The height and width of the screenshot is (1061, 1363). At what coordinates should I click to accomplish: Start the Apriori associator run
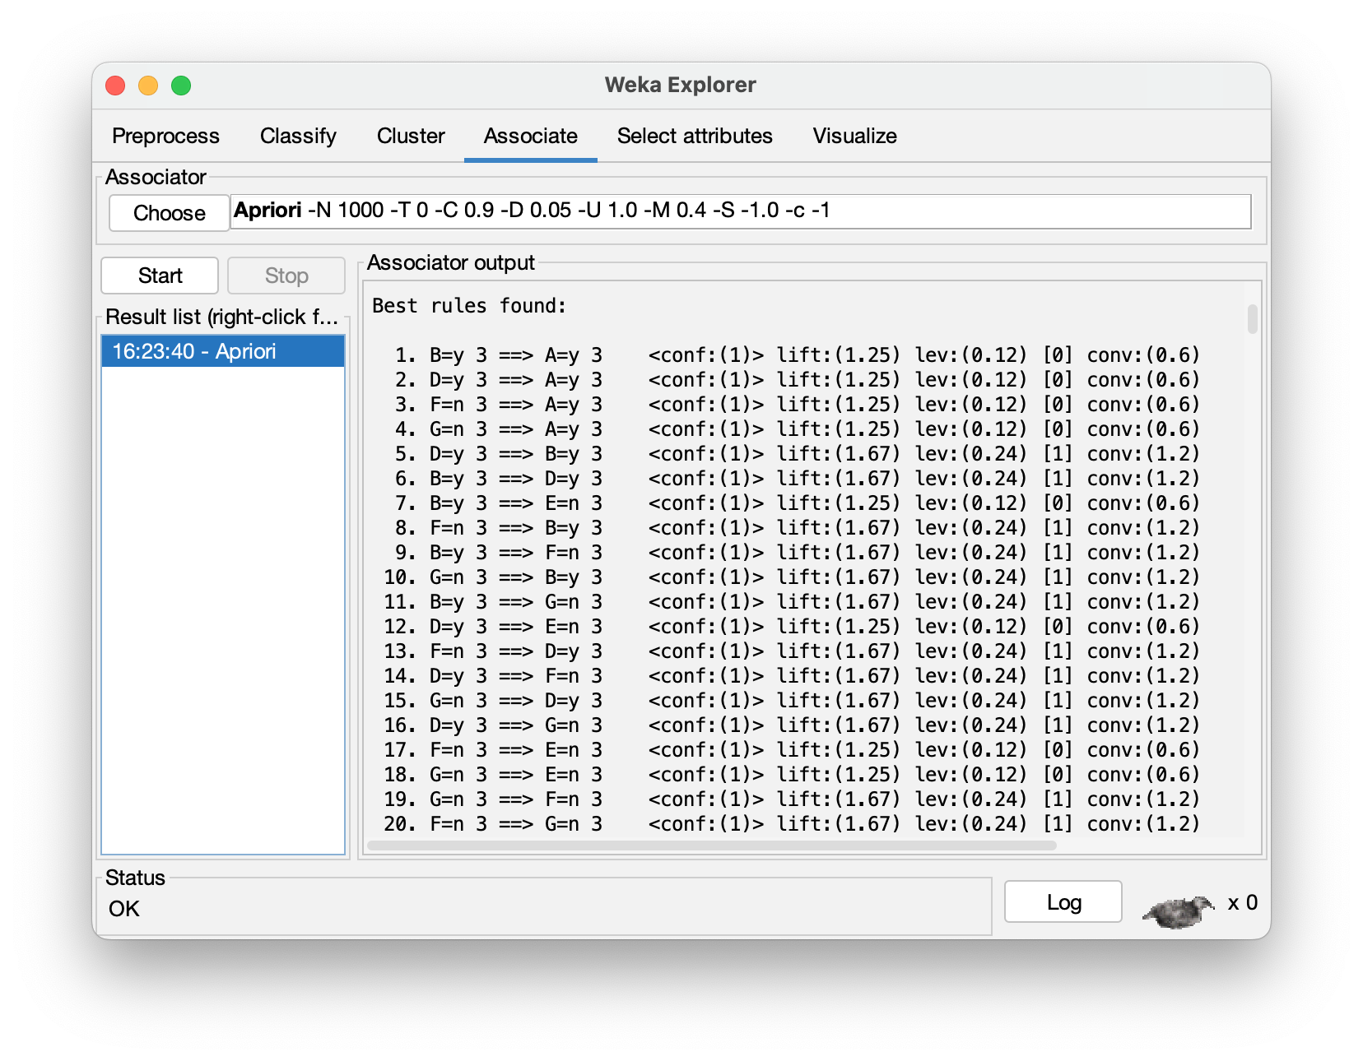point(160,276)
